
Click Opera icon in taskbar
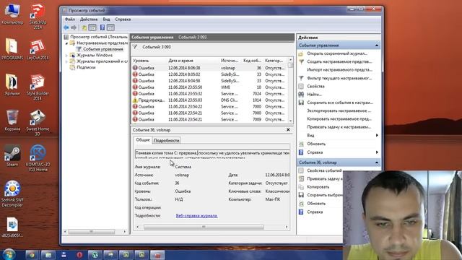click(79, 255)
